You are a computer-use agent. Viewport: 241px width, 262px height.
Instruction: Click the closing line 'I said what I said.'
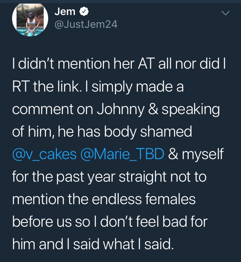120,244
